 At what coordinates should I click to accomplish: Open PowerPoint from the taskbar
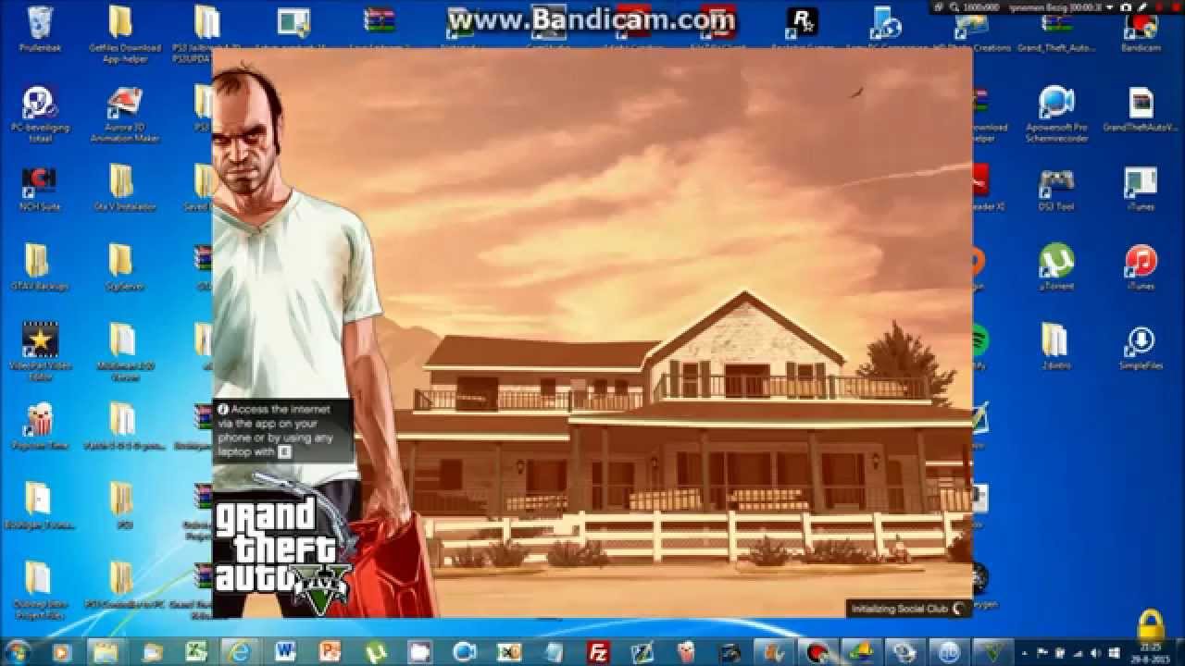pos(330,651)
